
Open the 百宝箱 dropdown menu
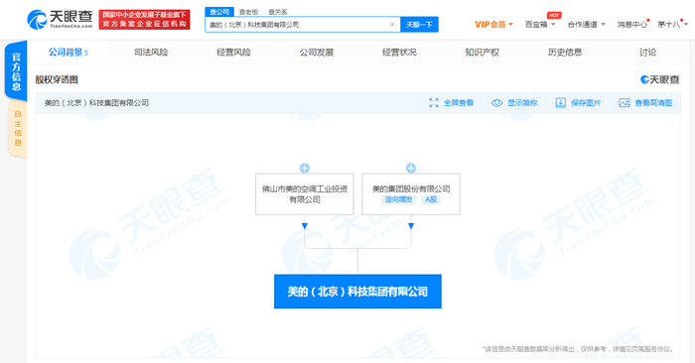pyautogui.click(x=540, y=25)
